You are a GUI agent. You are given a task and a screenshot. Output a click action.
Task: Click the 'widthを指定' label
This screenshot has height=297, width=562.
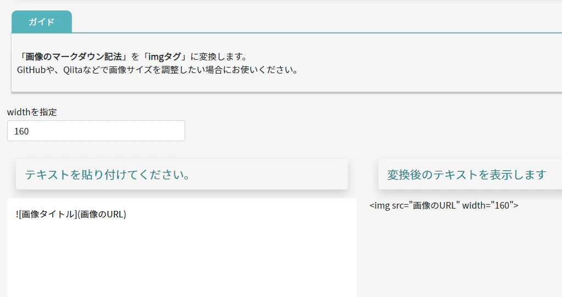[32, 112]
